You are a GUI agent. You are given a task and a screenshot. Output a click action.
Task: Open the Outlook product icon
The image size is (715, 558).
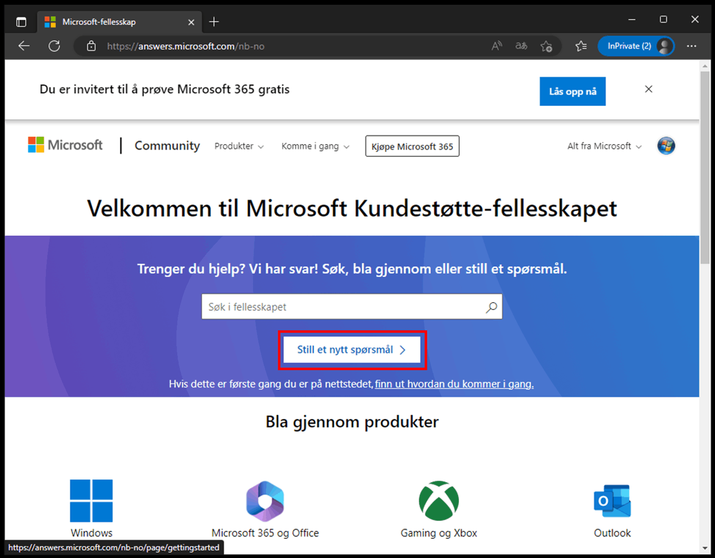click(x=613, y=501)
